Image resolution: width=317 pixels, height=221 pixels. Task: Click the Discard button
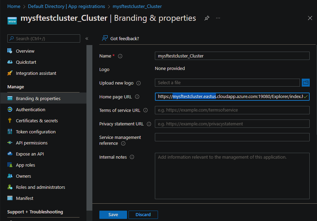pos(143,215)
